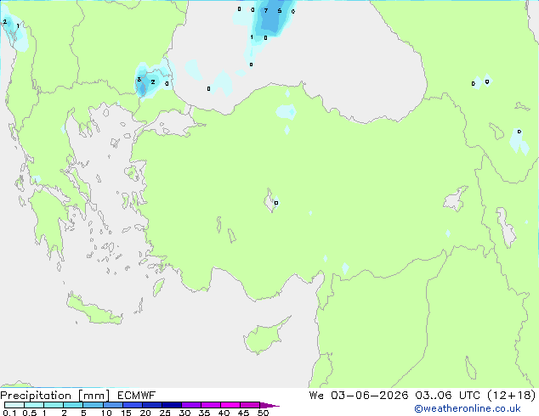This screenshot has width=539, height=416.
Task: Click legend scale label '45'
Action: pyautogui.click(x=243, y=413)
